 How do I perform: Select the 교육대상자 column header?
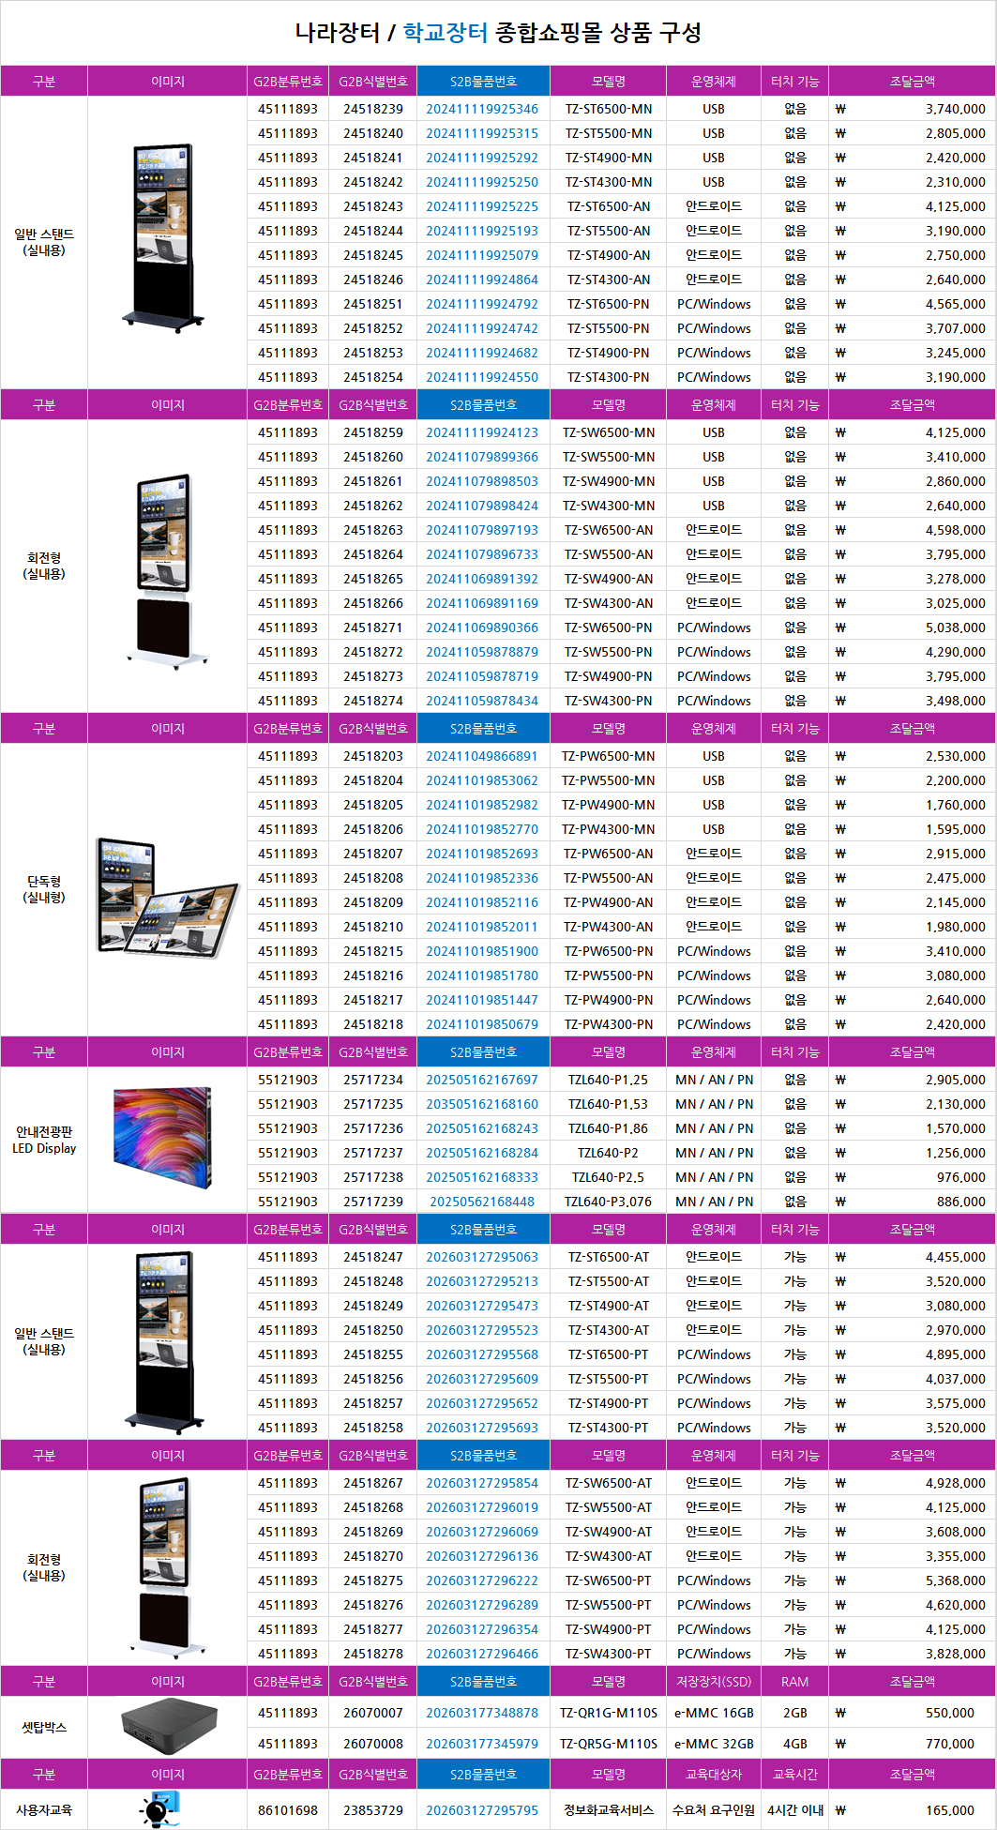pyautogui.click(x=714, y=1775)
